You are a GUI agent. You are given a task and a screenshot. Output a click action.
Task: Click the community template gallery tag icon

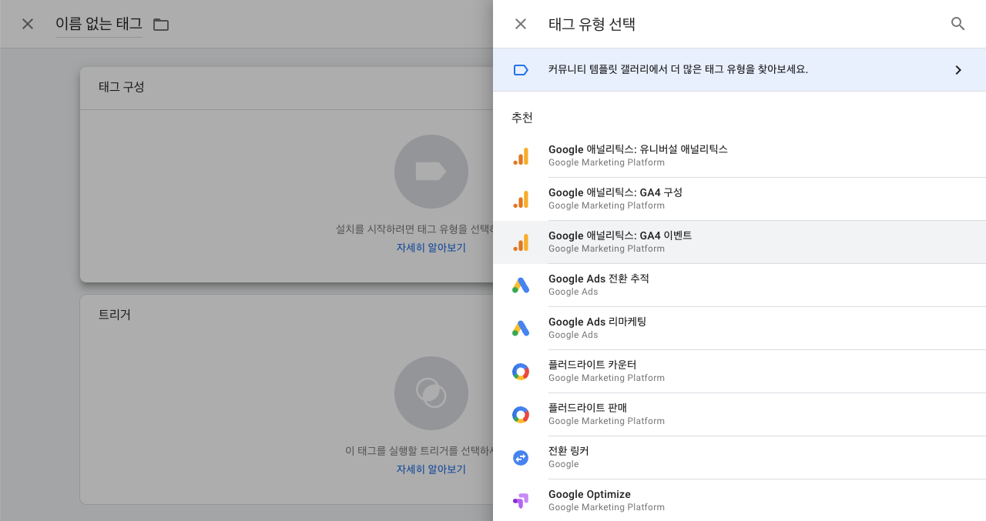[x=521, y=70]
